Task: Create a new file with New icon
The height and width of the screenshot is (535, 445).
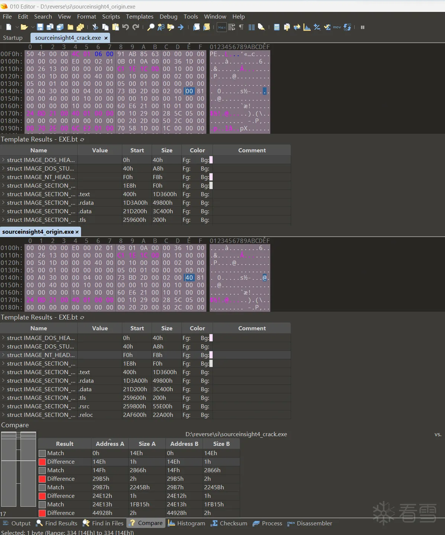Action: [x=9, y=27]
